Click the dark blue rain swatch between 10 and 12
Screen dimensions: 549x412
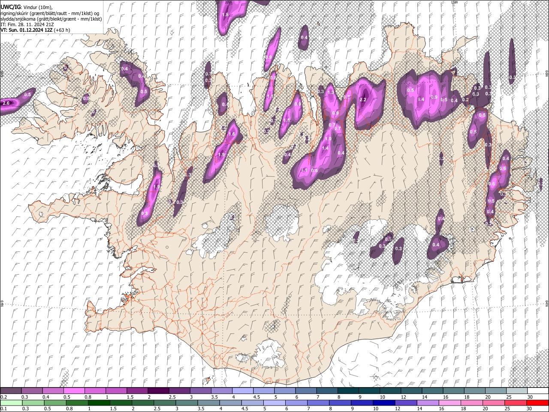(384, 403)
